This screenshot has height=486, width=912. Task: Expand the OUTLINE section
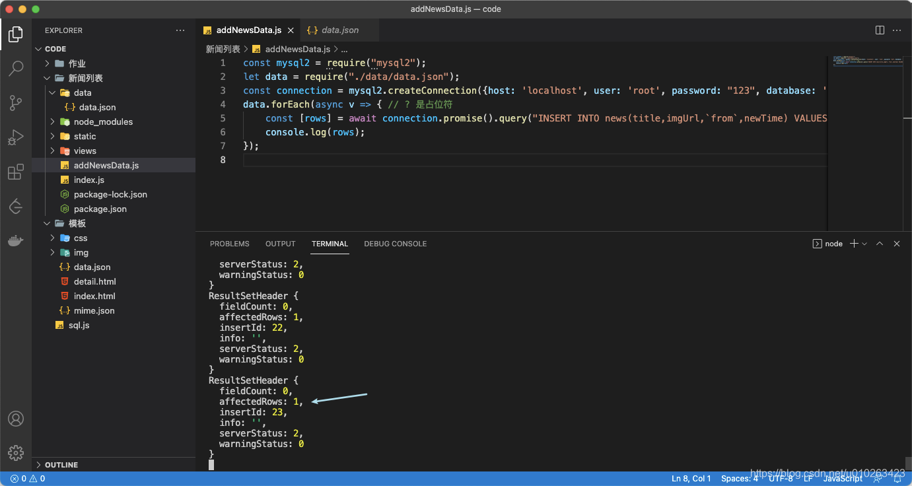[x=38, y=465]
